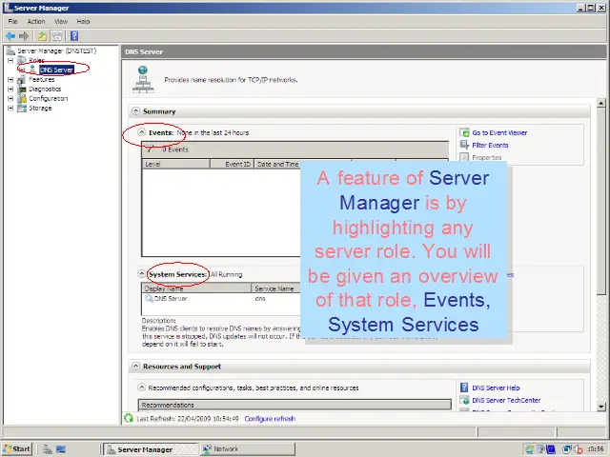Click the DNS Server TechCenter icon

click(x=464, y=400)
